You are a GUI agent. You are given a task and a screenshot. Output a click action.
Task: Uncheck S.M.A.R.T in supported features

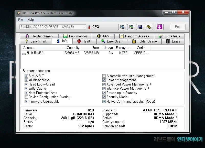[26, 76]
